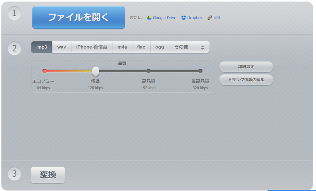This screenshot has height=191, width=316.
Task: Set quality slider to 最高品質 endpoint
Action: coord(200,71)
